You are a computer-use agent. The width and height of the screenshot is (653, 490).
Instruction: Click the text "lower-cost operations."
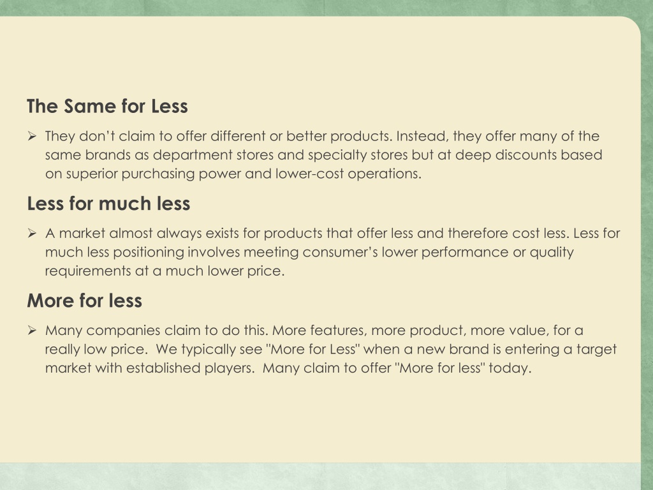click(x=349, y=174)
